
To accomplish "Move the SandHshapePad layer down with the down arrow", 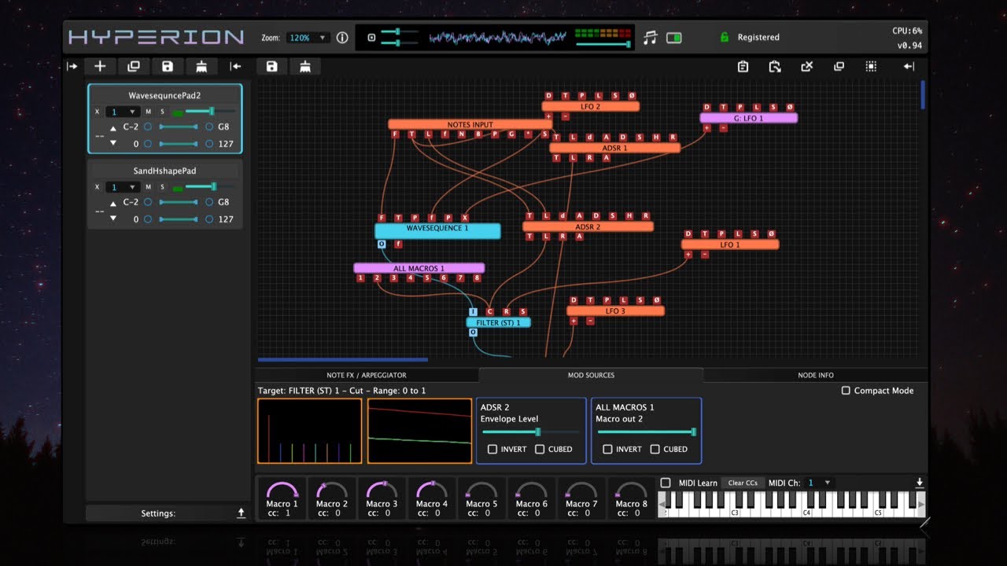I will pos(113,219).
